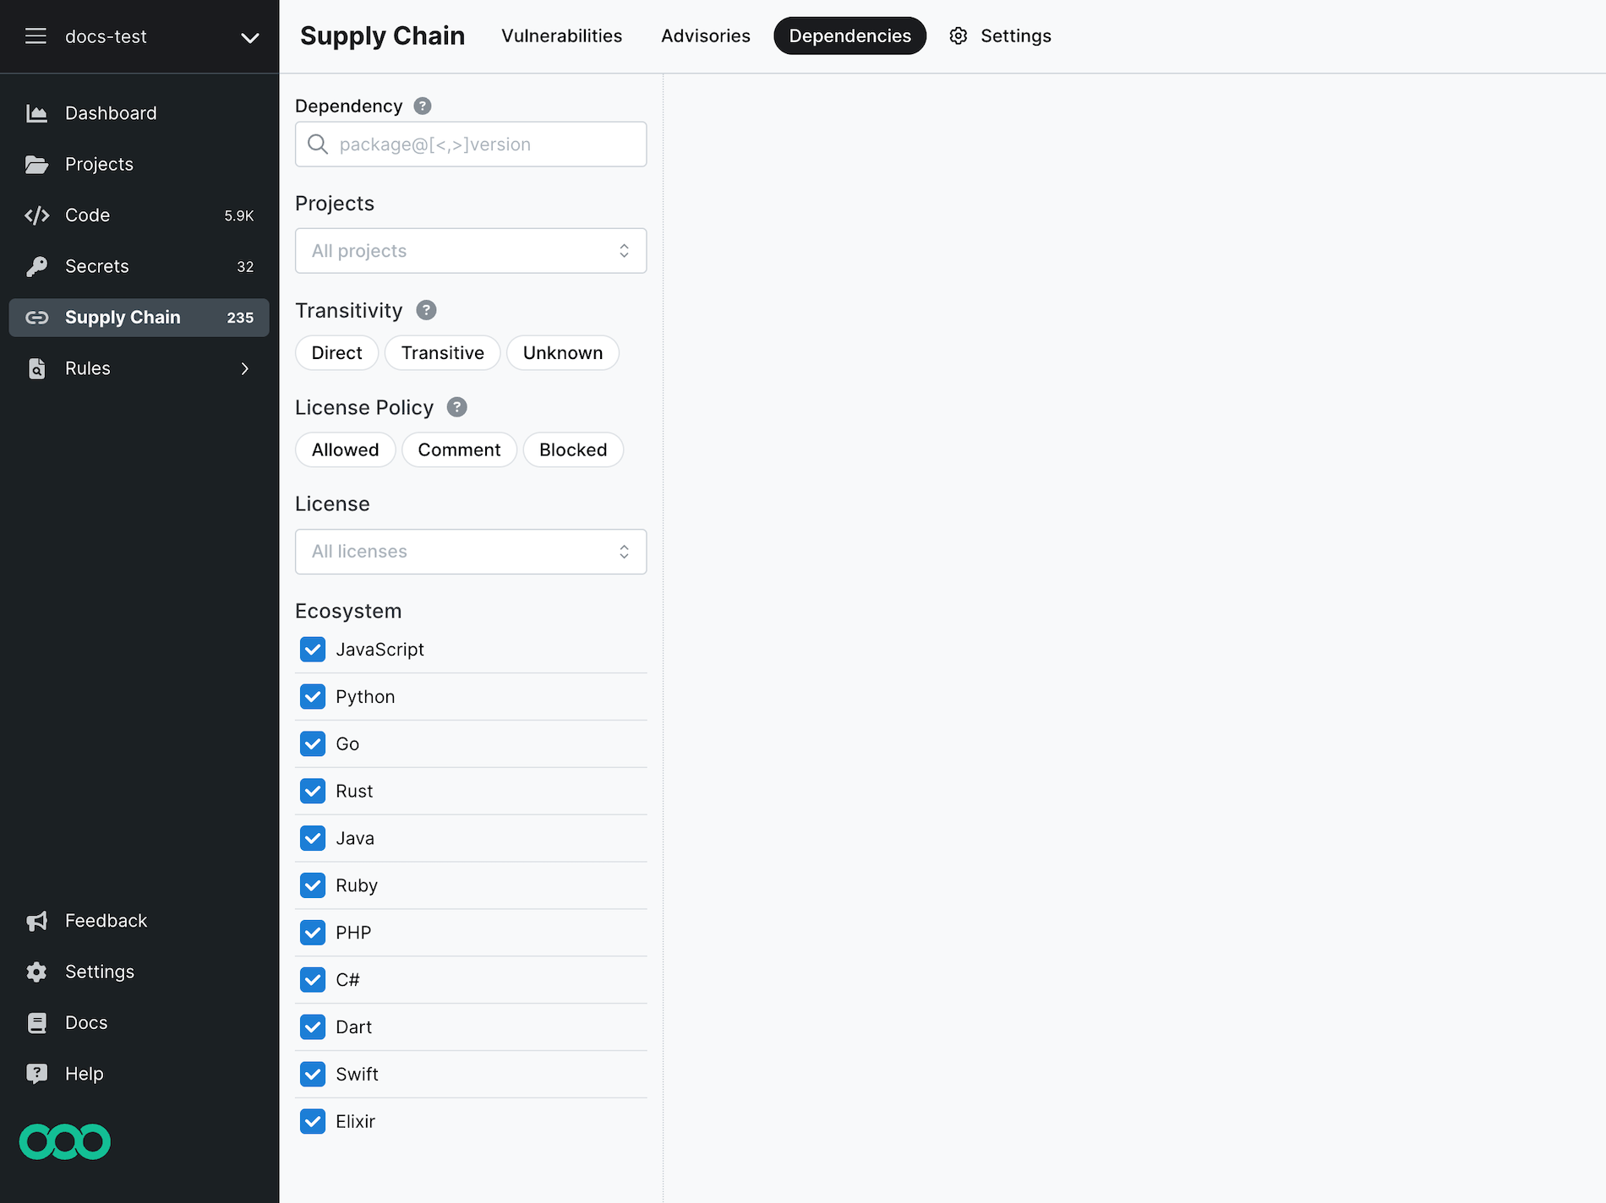1606x1203 pixels.
Task: View the Secrets section with 32 items
Action: [x=97, y=266]
